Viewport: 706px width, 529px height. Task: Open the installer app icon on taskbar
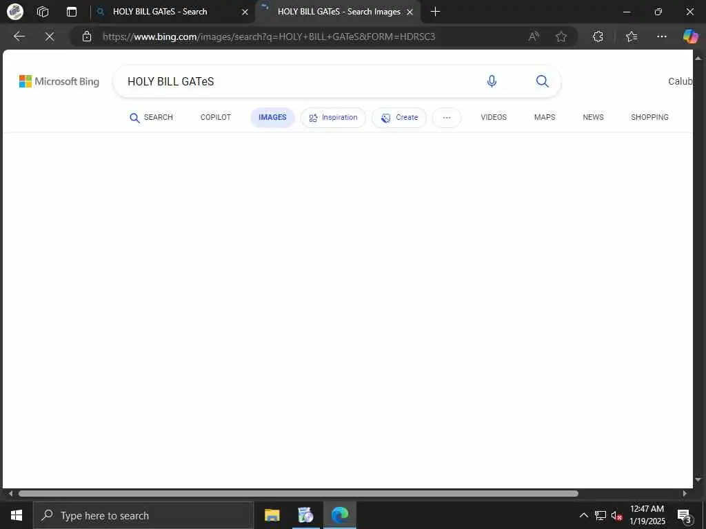[x=305, y=515]
